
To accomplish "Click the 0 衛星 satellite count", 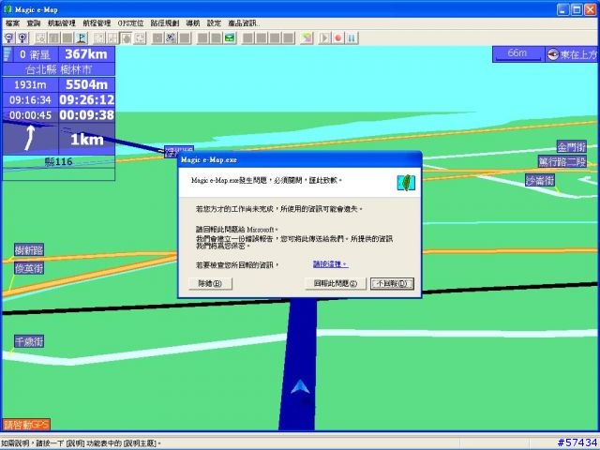I will pos(35,54).
